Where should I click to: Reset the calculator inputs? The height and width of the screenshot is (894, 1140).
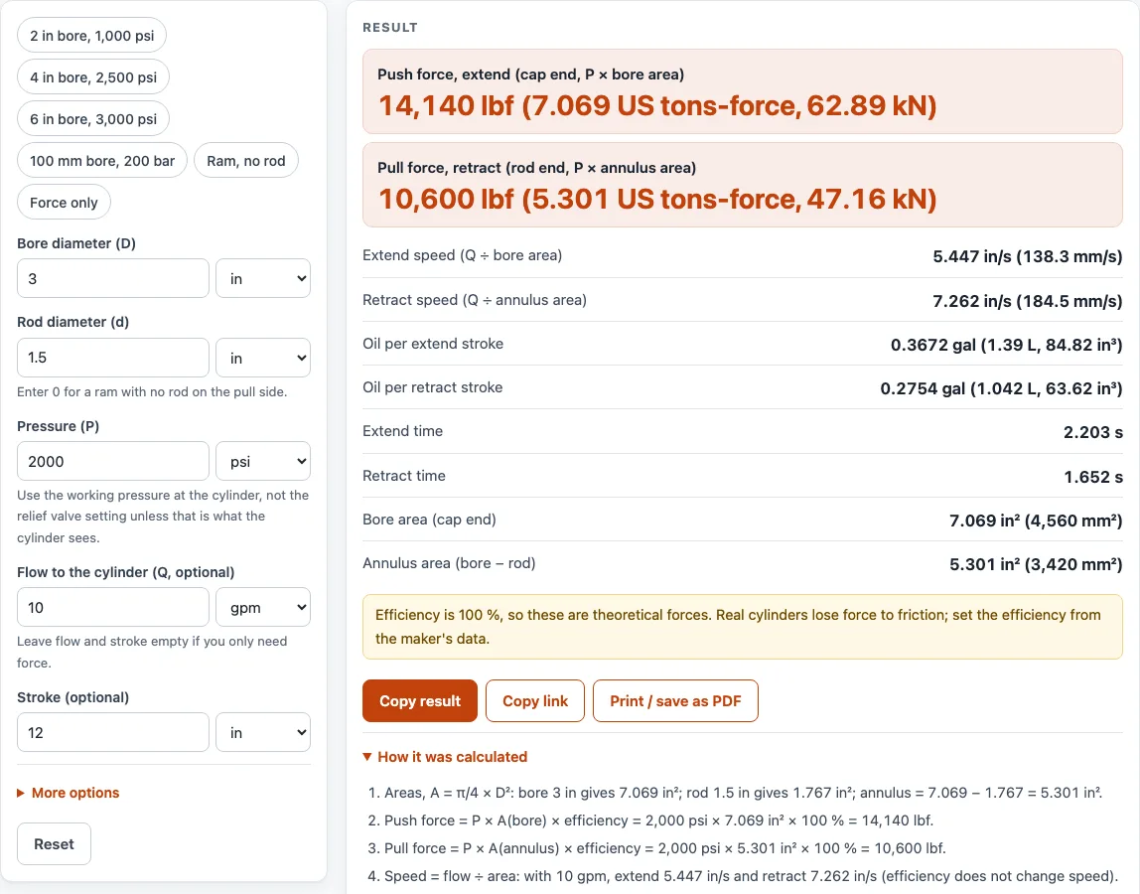point(54,843)
